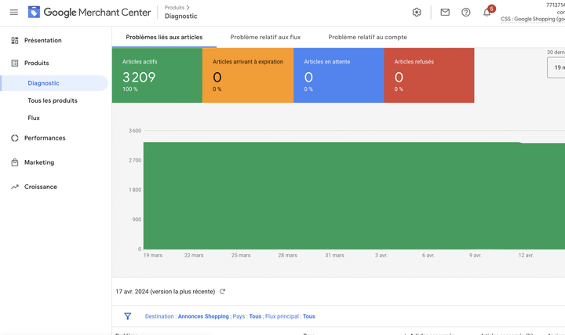Click the 12 avr. chart axis label
This screenshot has width=565, height=335.
coord(526,256)
